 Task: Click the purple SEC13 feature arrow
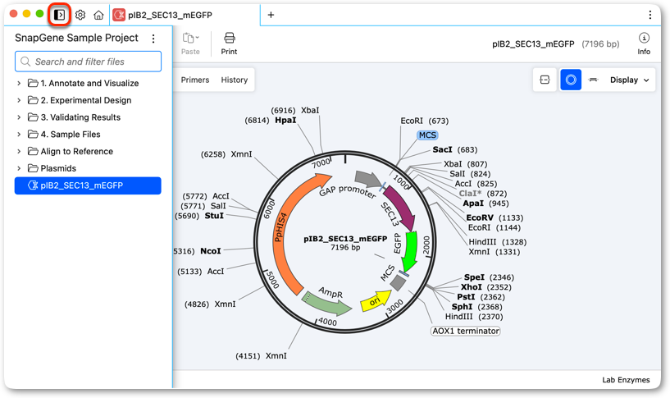click(x=401, y=208)
